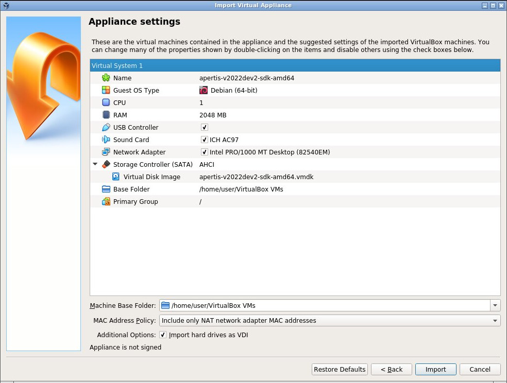Cancel the appliance import
Image resolution: width=507 pixels, height=383 pixels.
coord(480,369)
